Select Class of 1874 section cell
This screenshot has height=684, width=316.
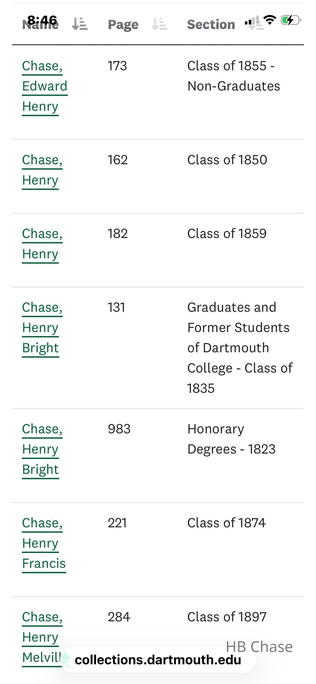pyautogui.click(x=227, y=523)
